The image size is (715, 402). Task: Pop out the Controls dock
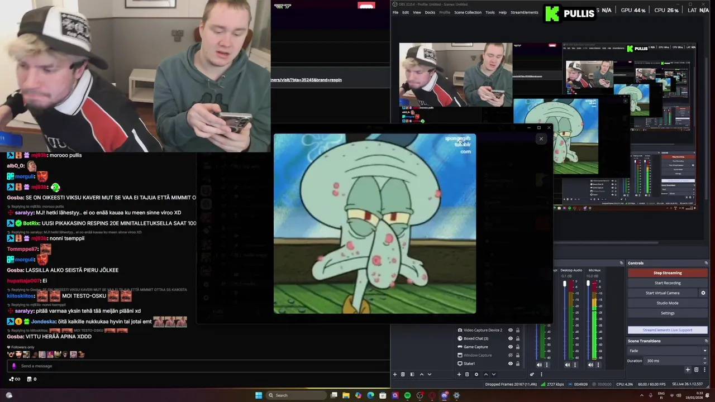pyautogui.click(x=706, y=263)
